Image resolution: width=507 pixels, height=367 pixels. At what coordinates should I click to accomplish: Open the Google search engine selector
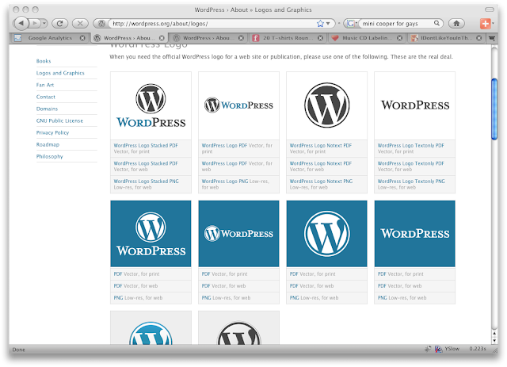352,23
